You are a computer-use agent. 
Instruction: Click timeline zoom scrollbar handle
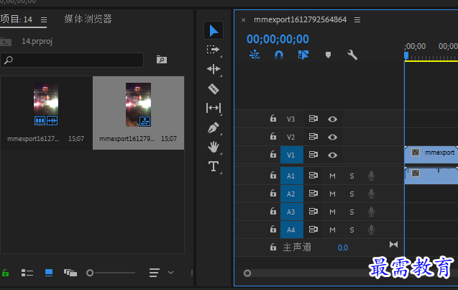[x=247, y=273]
